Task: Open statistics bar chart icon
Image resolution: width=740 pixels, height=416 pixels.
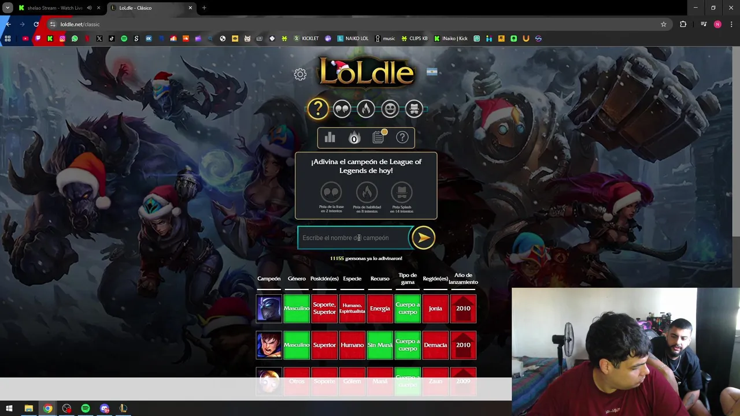Action: pyautogui.click(x=330, y=138)
